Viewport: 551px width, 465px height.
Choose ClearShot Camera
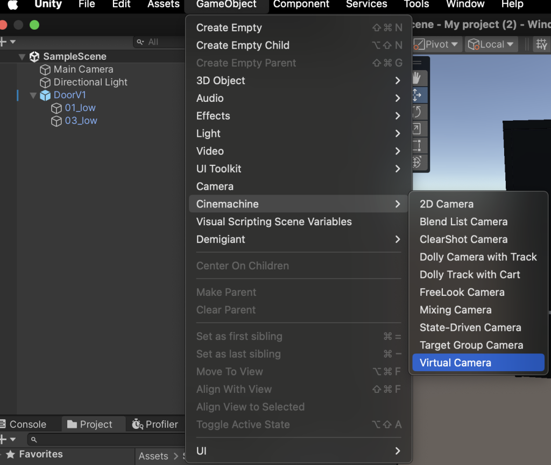[478, 239]
